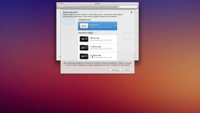
Task: Click the magnifier icon in search field
Action: pyautogui.click(x=119, y=7)
